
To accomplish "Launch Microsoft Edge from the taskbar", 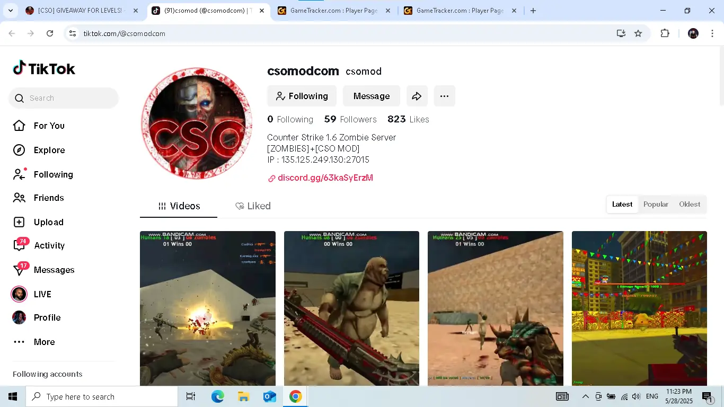I will click(x=217, y=396).
